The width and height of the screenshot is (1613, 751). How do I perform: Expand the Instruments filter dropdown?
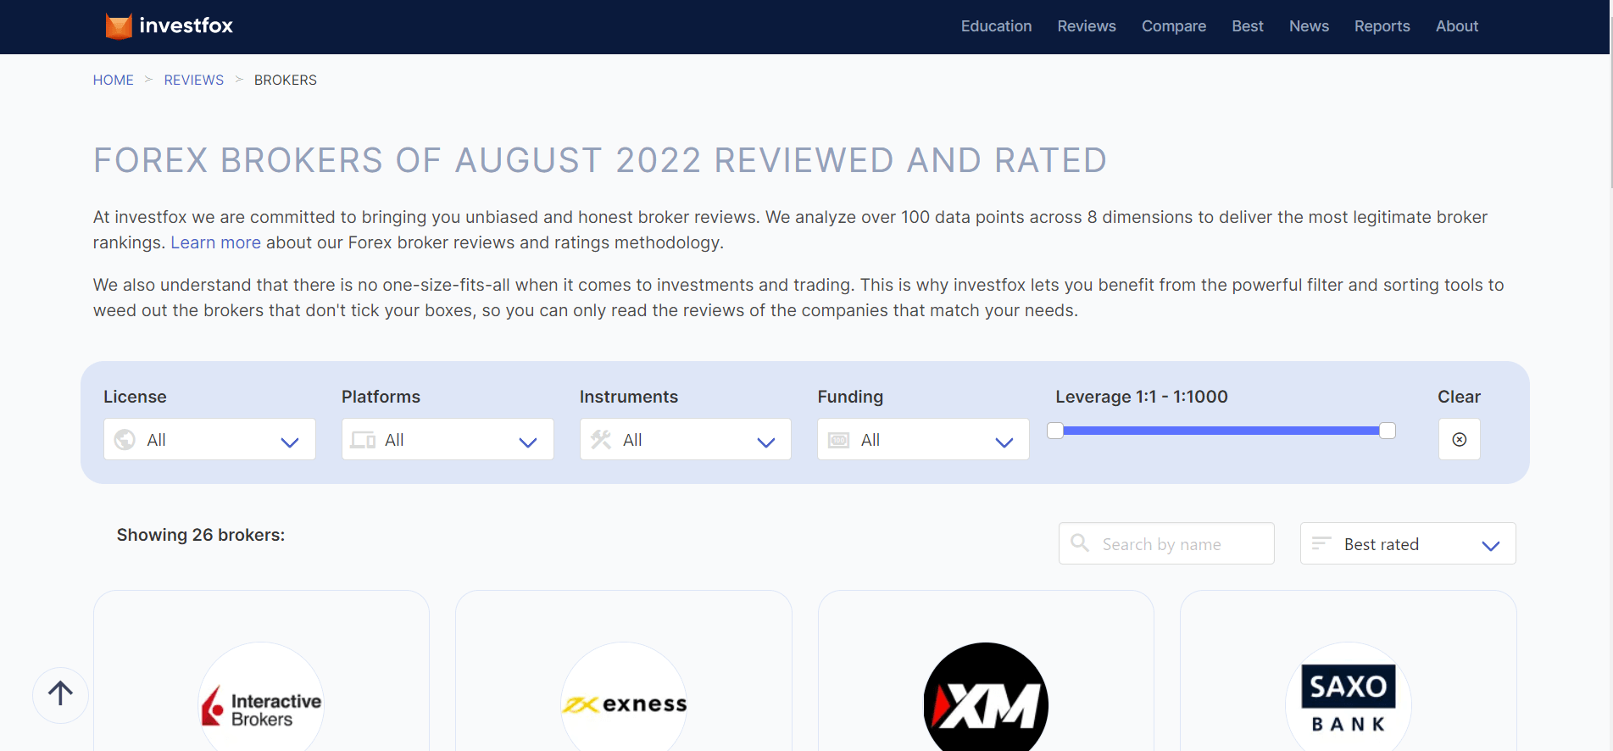coord(685,440)
